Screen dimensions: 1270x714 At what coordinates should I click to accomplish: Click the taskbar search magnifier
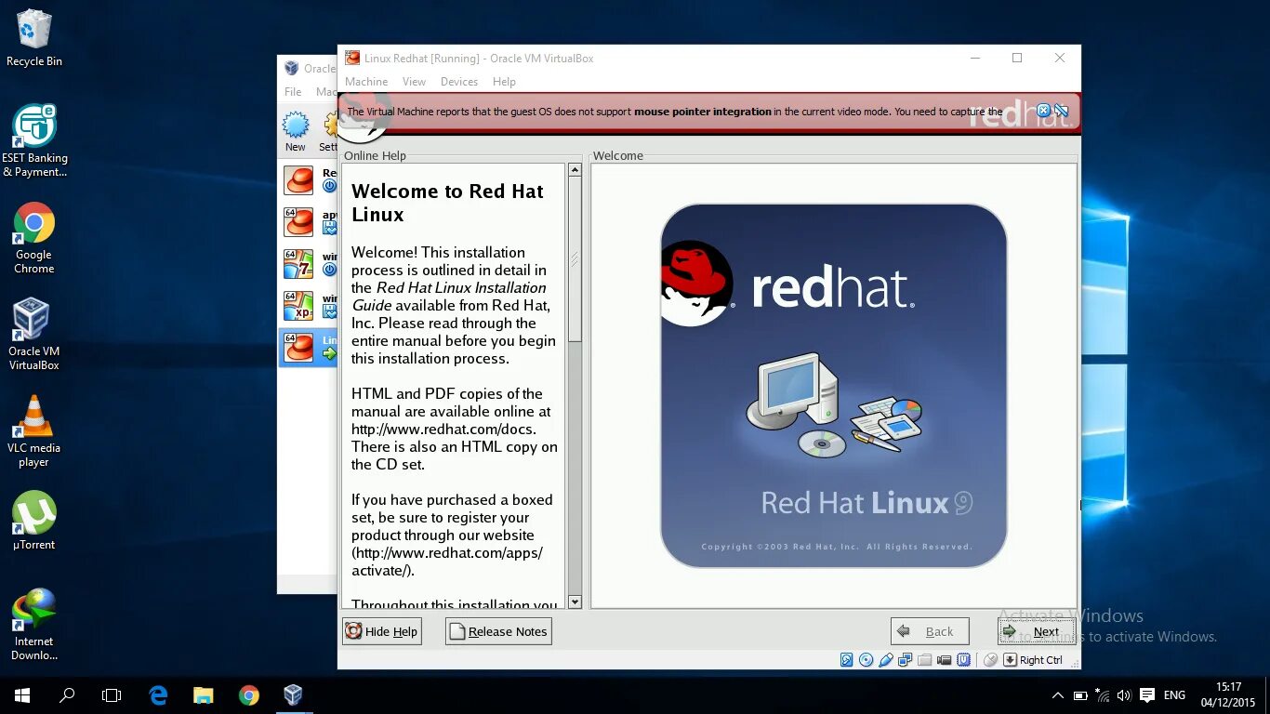click(67, 694)
